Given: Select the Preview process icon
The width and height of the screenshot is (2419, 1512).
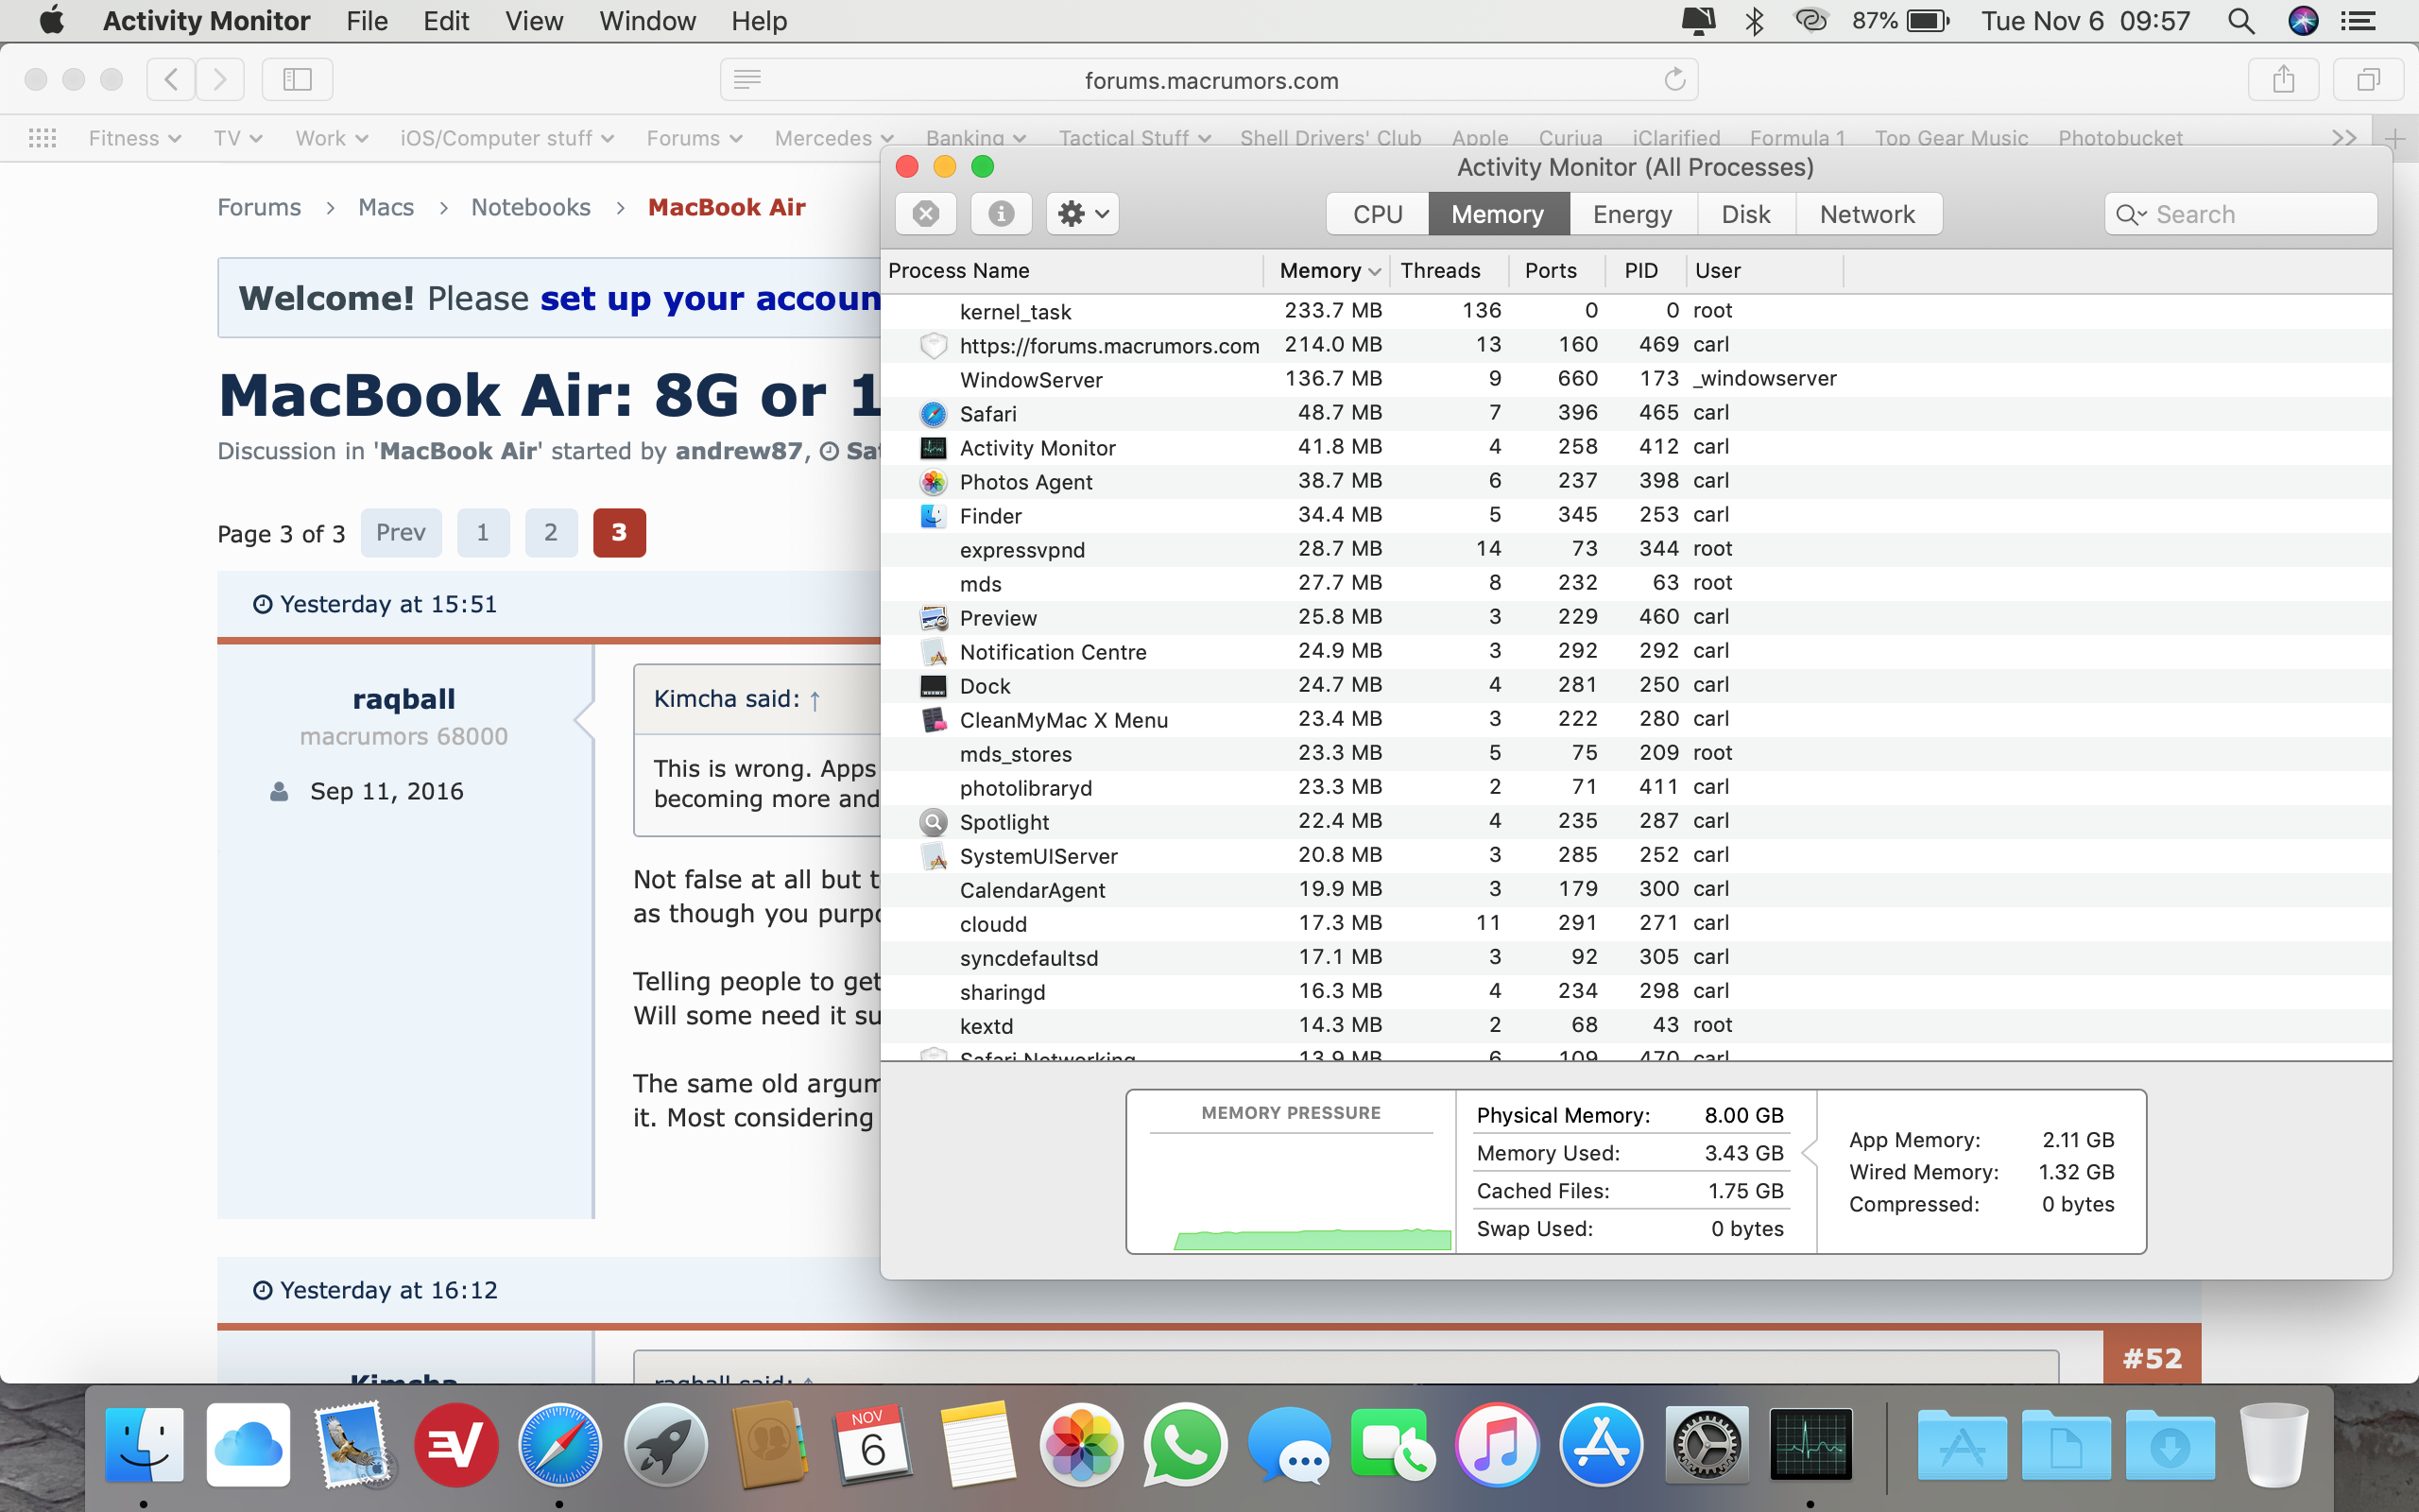Looking at the screenshot, I should pos(933,618).
